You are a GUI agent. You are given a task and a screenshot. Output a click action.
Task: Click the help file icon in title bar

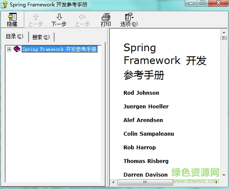click(4, 5)
